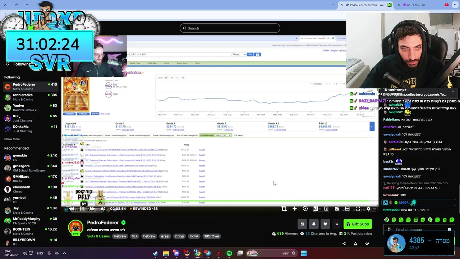Toggle the taskbar microphone icon

(x=49, y=253)
